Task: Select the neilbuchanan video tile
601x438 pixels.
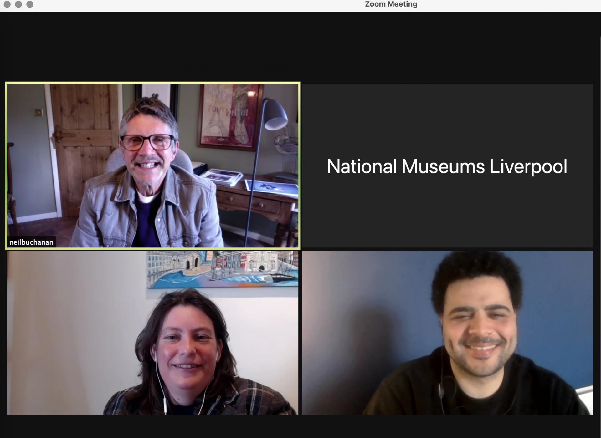Action: 153,166
